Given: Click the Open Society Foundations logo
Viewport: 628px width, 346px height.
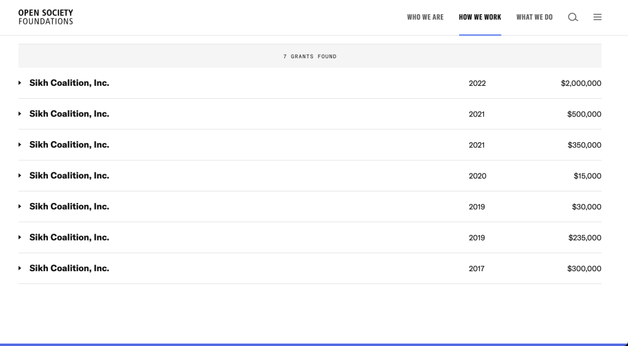Looking at the screenshot, I should (x=45, y=17).
